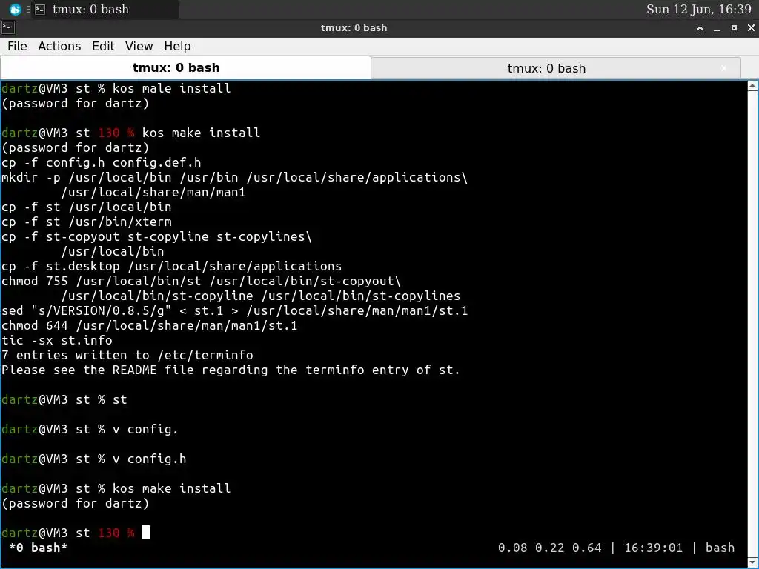Image resolution: width=759 pixels, height=569 pixels.
Task: Click the 'chmod 644' man page line
Action: coord(149,326)
